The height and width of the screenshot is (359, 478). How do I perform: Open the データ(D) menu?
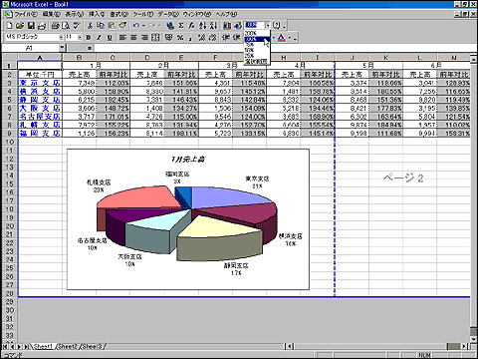tap(168, 14)
